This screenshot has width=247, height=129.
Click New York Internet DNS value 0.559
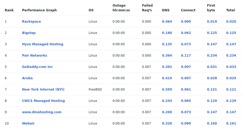tap(167, 90)
